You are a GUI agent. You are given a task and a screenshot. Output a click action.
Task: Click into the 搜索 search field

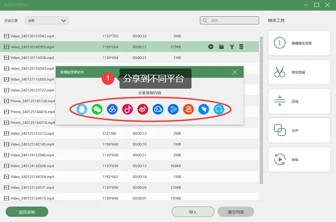point(229,20)
